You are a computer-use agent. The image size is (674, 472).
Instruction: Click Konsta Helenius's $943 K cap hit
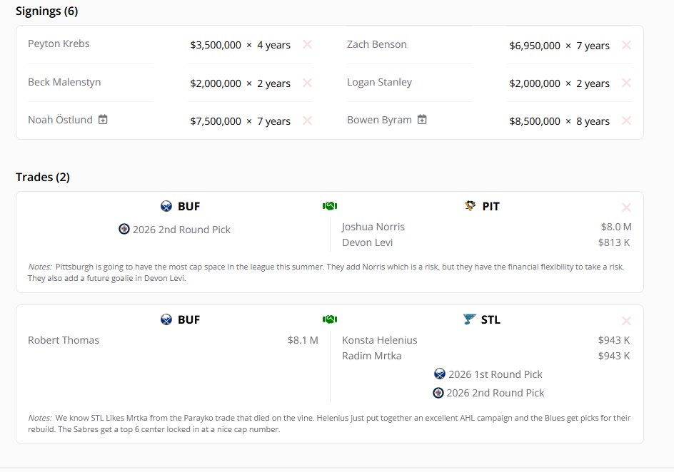614,340
